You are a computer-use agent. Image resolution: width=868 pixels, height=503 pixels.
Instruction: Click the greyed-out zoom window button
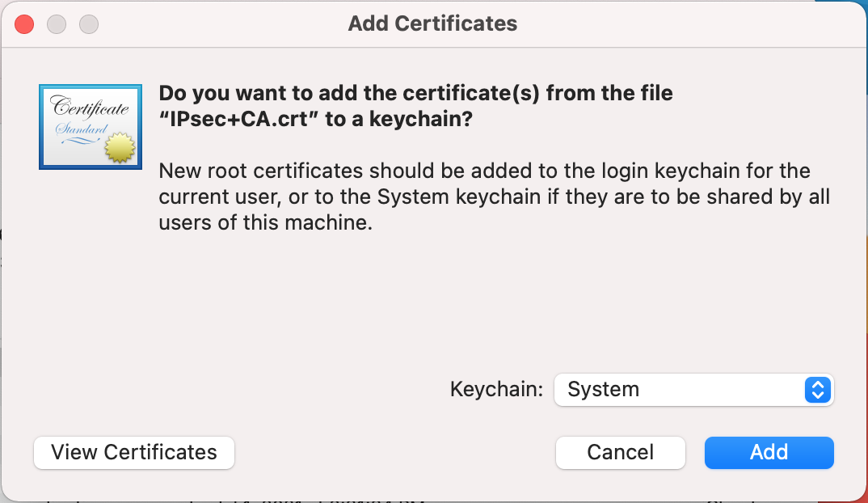(x=88, y=24)
